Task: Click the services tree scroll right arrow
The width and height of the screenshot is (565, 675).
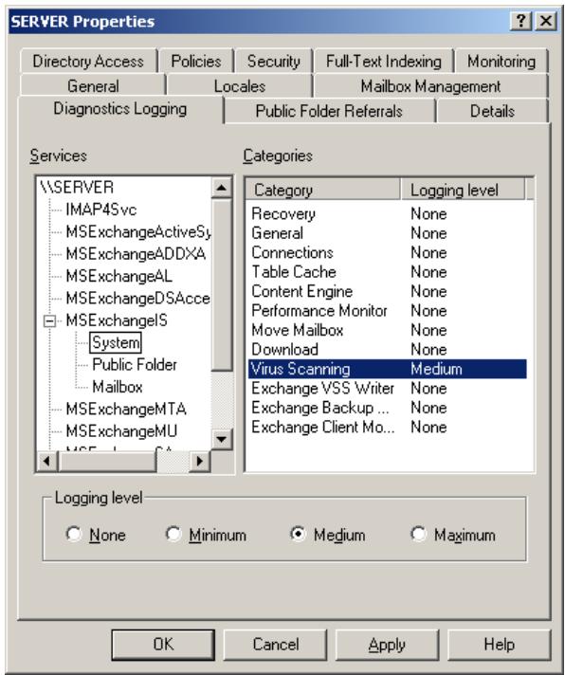Action: coord(200,461)
